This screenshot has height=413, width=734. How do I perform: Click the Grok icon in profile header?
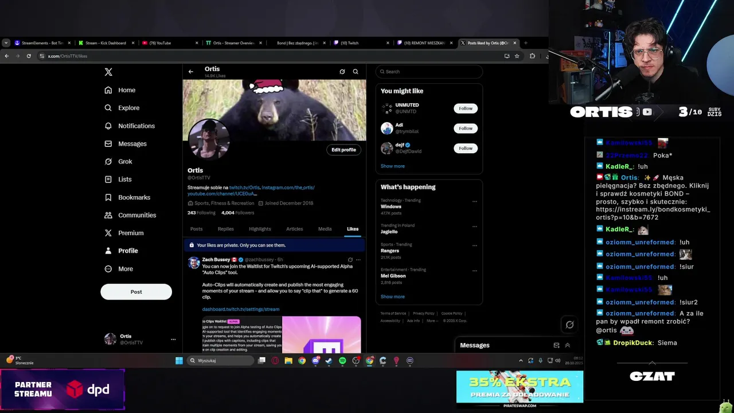pos(342,72)
